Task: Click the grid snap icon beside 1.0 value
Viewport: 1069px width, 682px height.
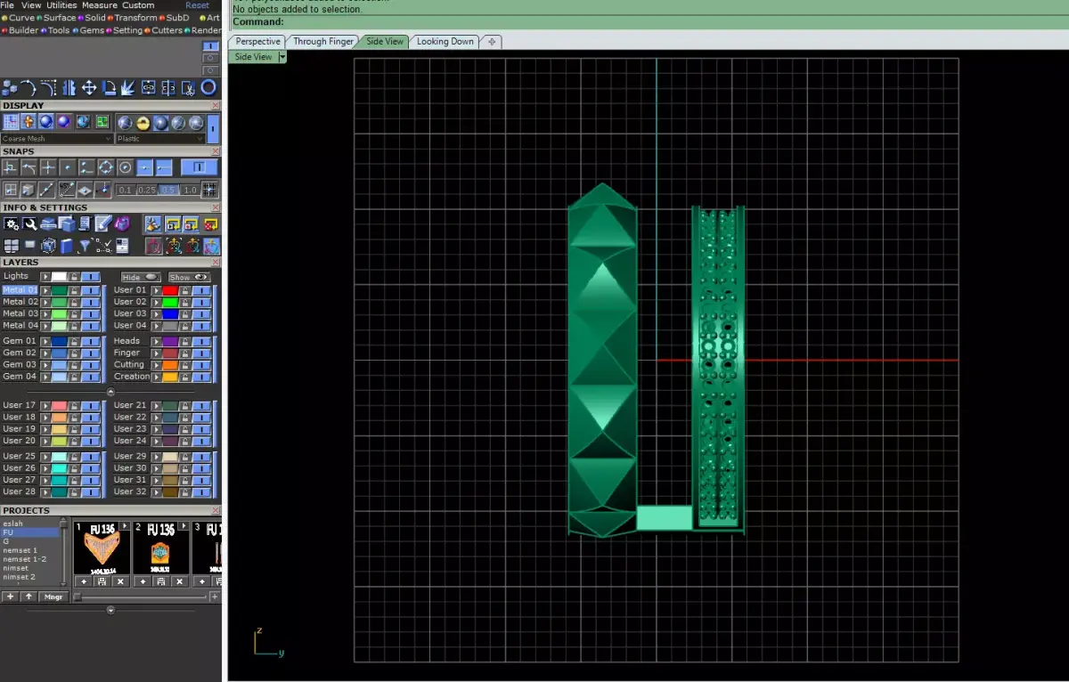Action: [210, 190]
